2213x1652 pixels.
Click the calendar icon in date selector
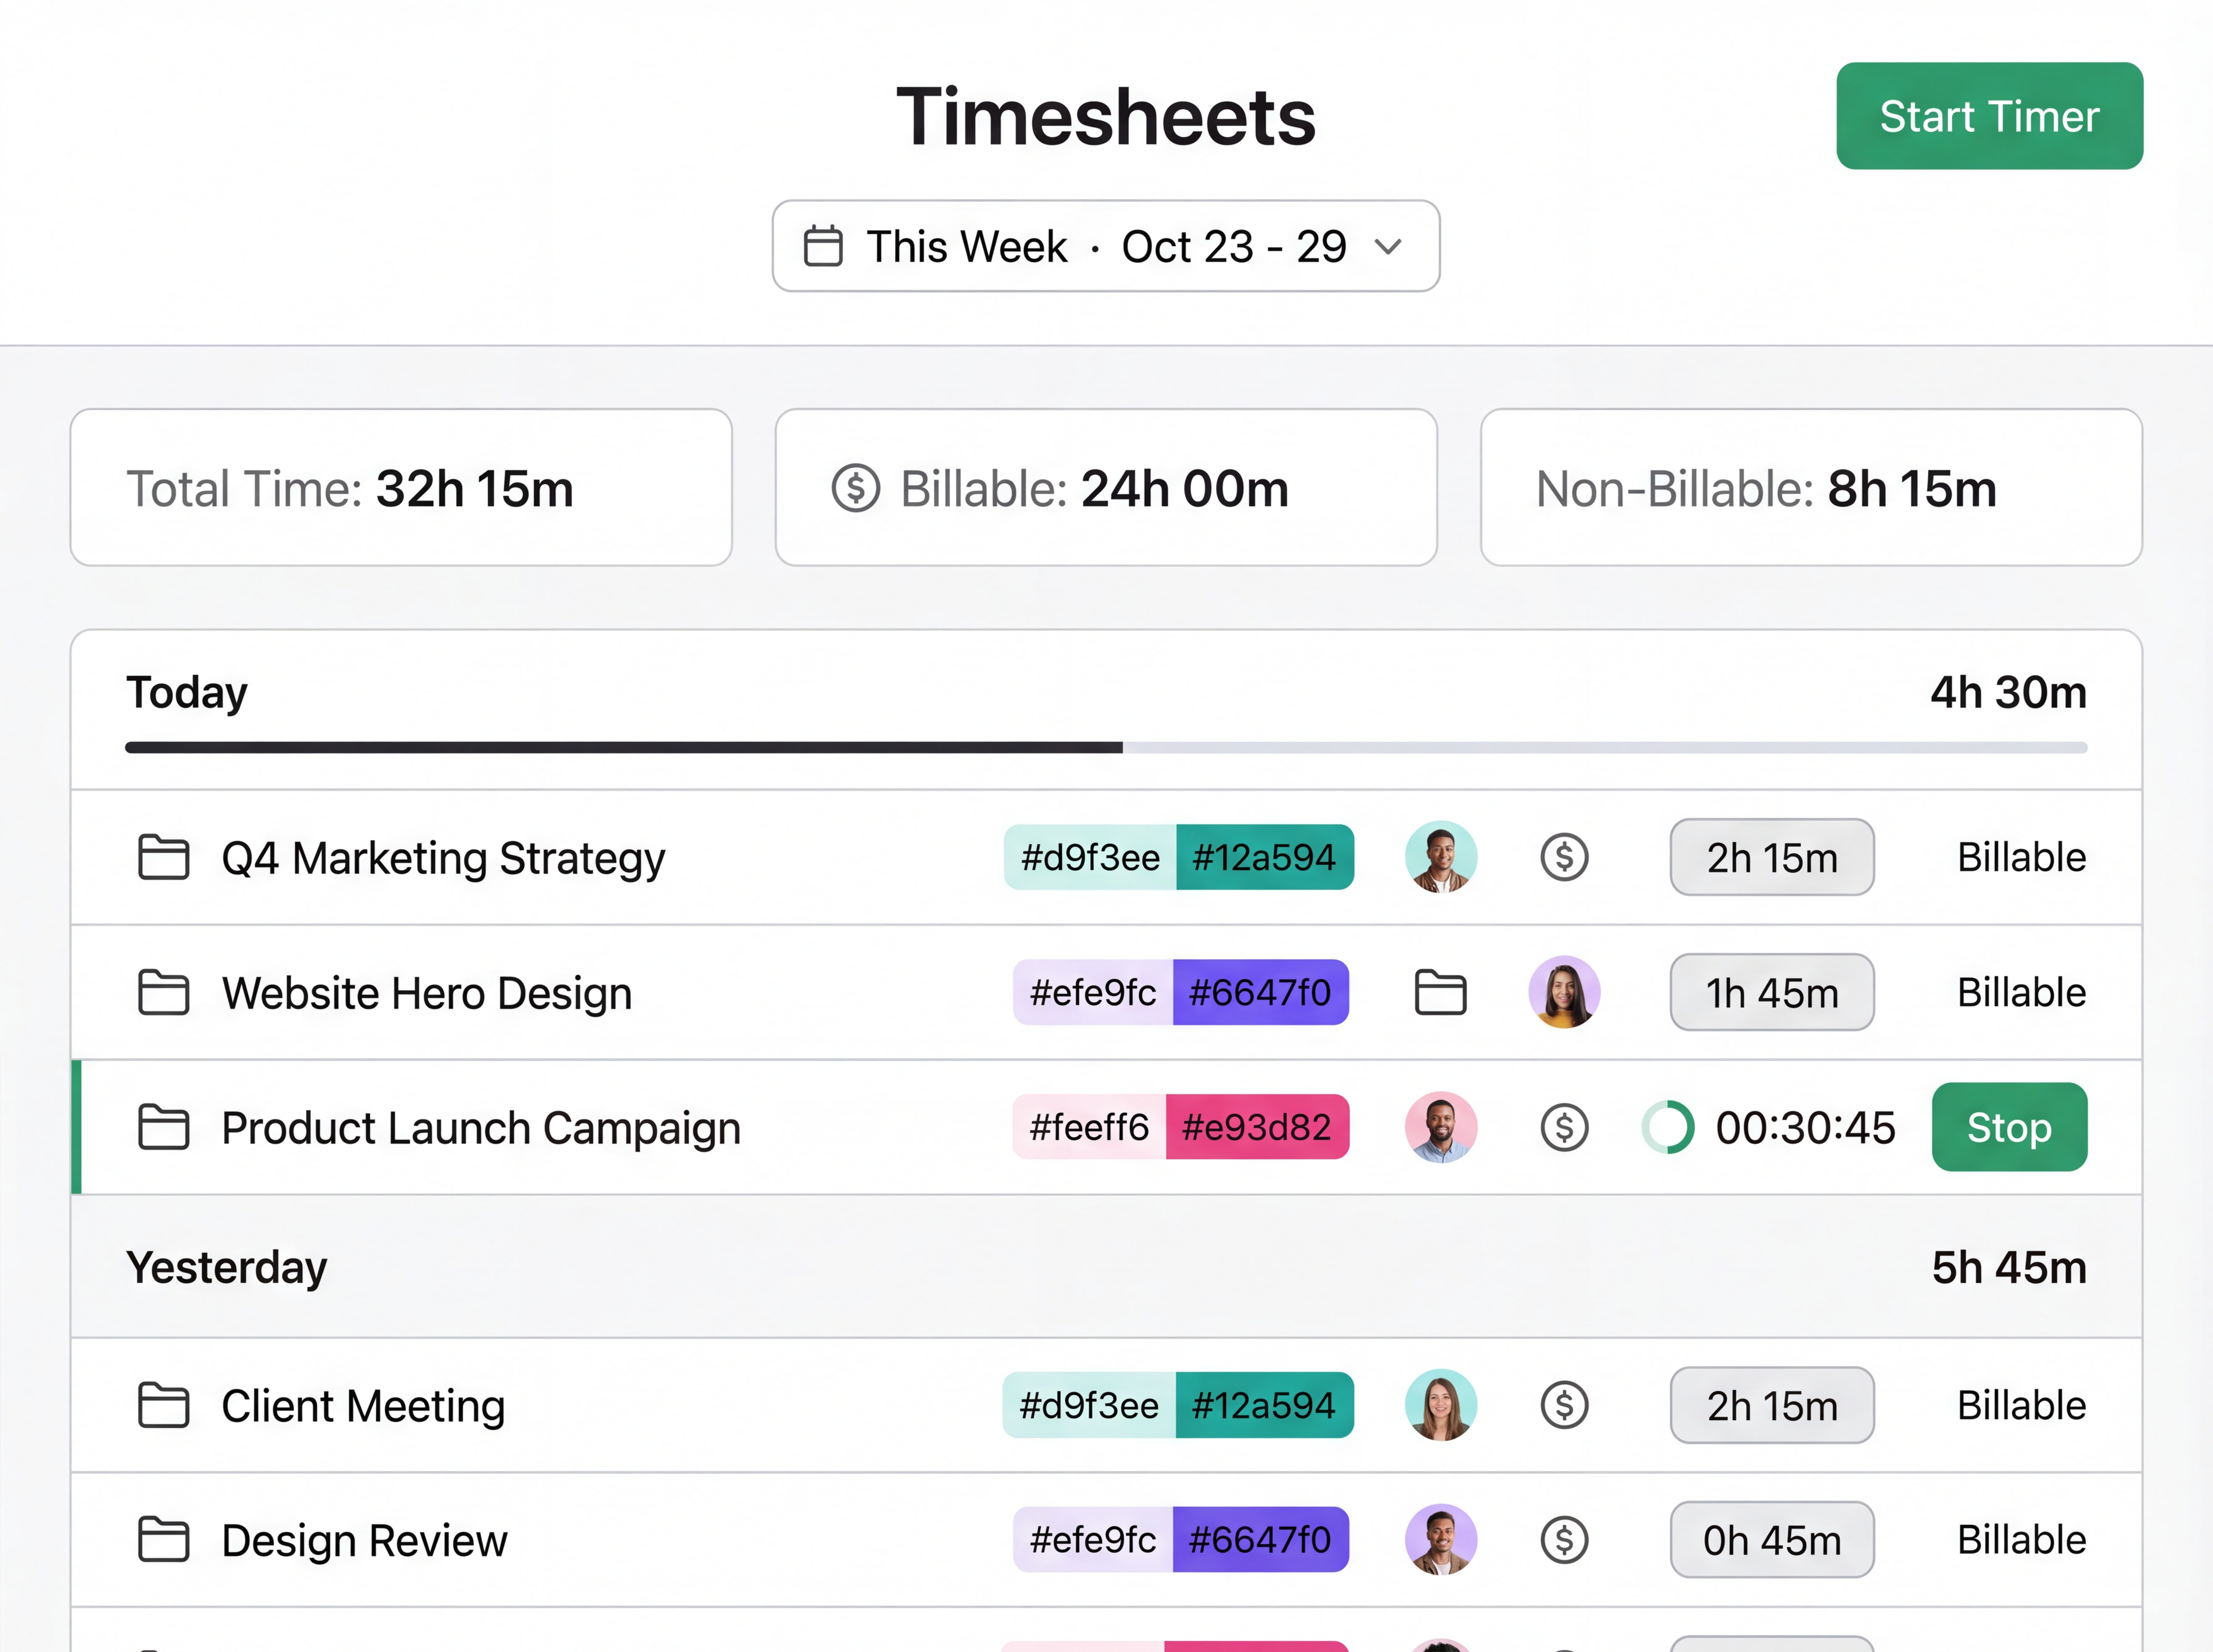[x=823, y=246]
